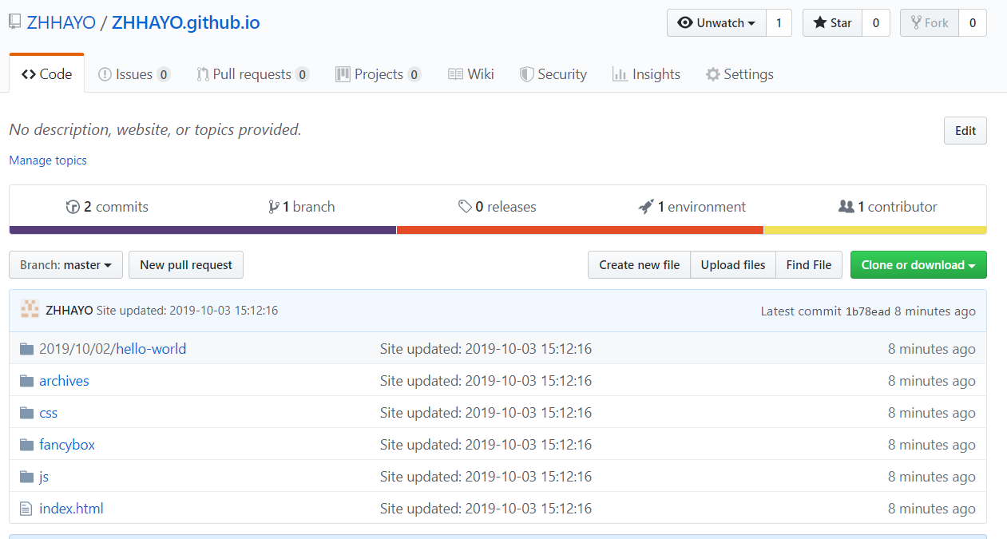Screen dimensions: 1007x539
Task: Open the watchers count next to Unwatch
Action: click(x=779, y=23)
